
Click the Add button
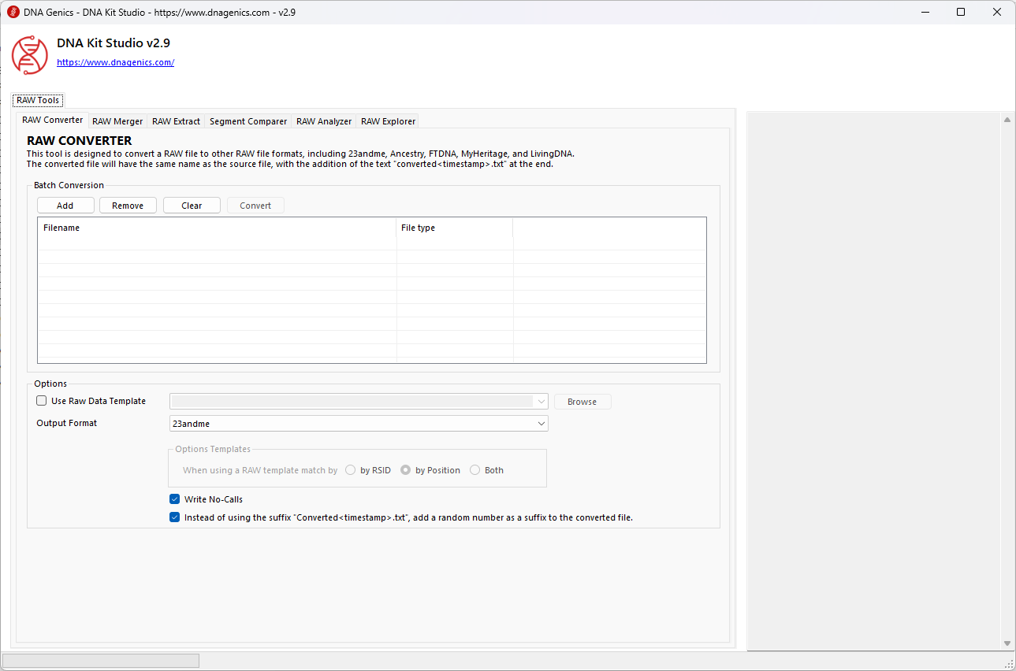tap(65, 206)
